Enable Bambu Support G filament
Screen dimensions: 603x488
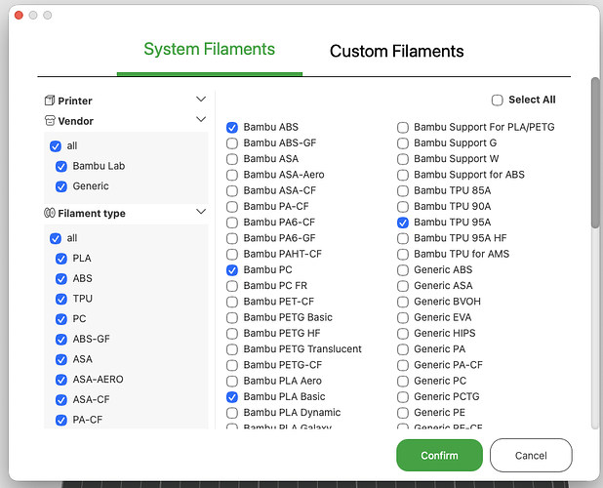click(403, 143)
